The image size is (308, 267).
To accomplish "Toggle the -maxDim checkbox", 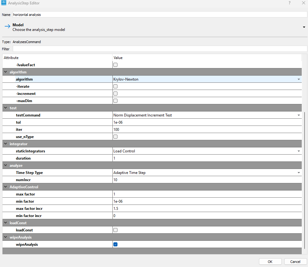I will (116, 101).
